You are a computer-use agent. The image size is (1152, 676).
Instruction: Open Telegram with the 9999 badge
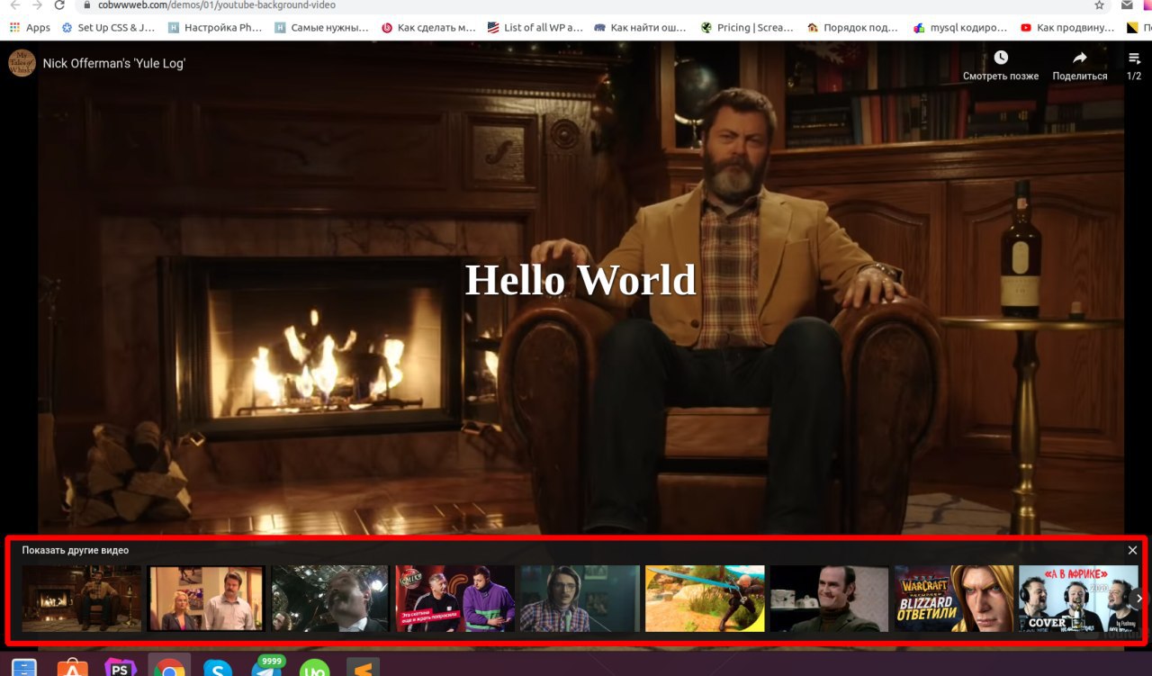(266, 667)
